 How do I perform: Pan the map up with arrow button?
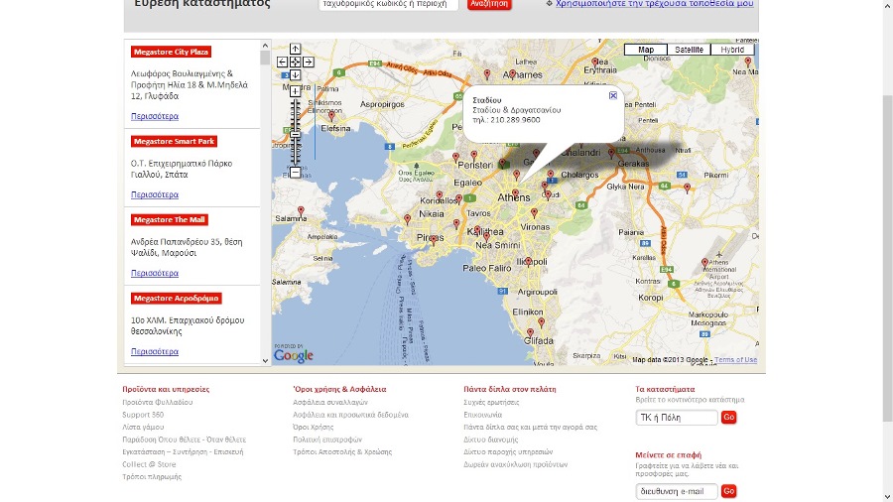(295, 49)
